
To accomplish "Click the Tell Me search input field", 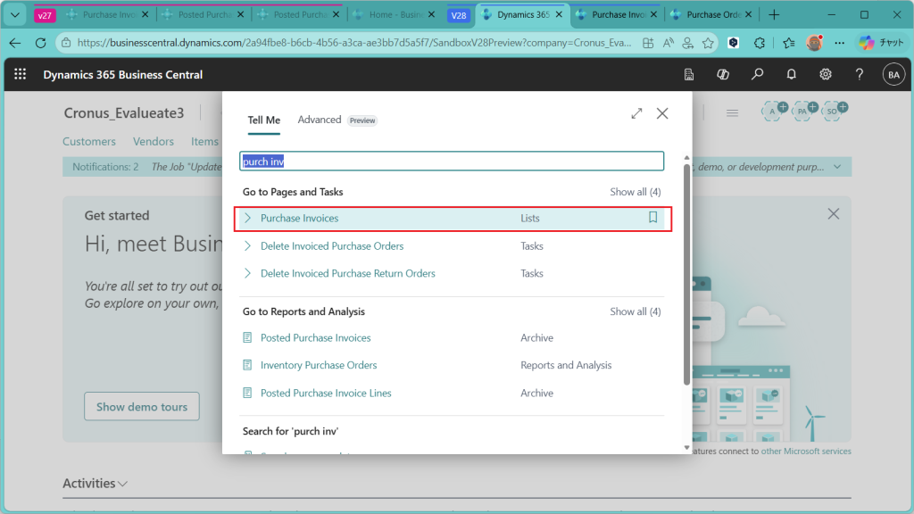I will pos(452,162).
